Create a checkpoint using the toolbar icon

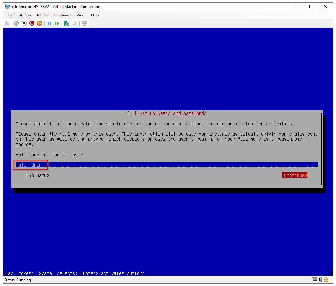[x=67, y=23]
